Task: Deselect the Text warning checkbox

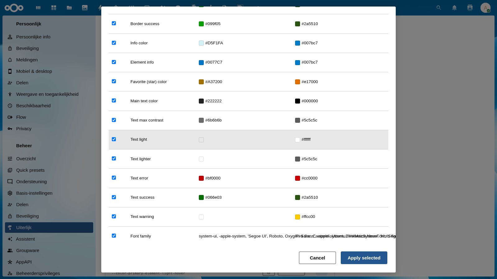Action: pos(114,216)
